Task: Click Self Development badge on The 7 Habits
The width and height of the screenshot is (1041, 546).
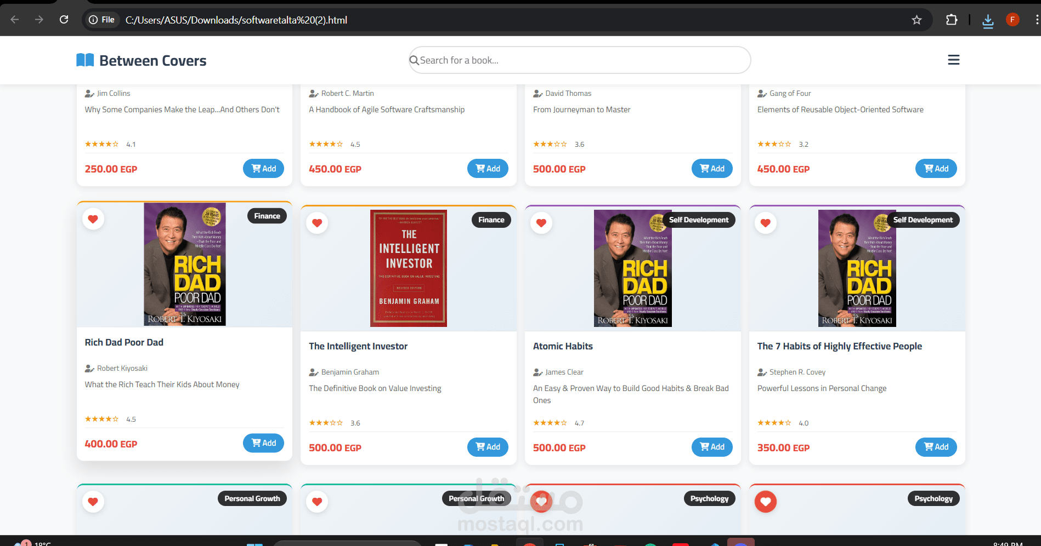Action: (x=923, y=220)
